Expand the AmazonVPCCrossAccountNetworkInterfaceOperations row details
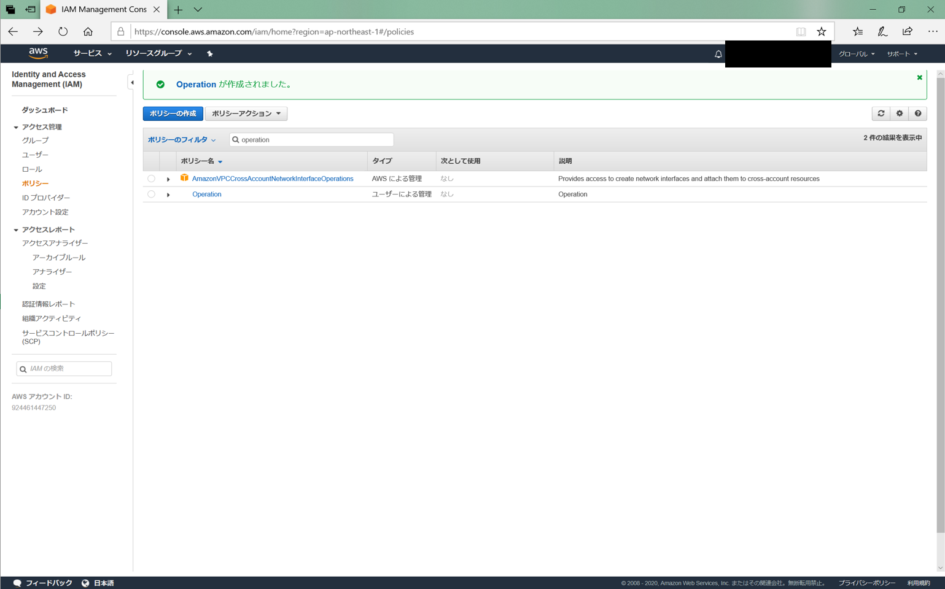The width and height of the screenshot is (945, 589). pyautogui.click(x=168, y=179)
